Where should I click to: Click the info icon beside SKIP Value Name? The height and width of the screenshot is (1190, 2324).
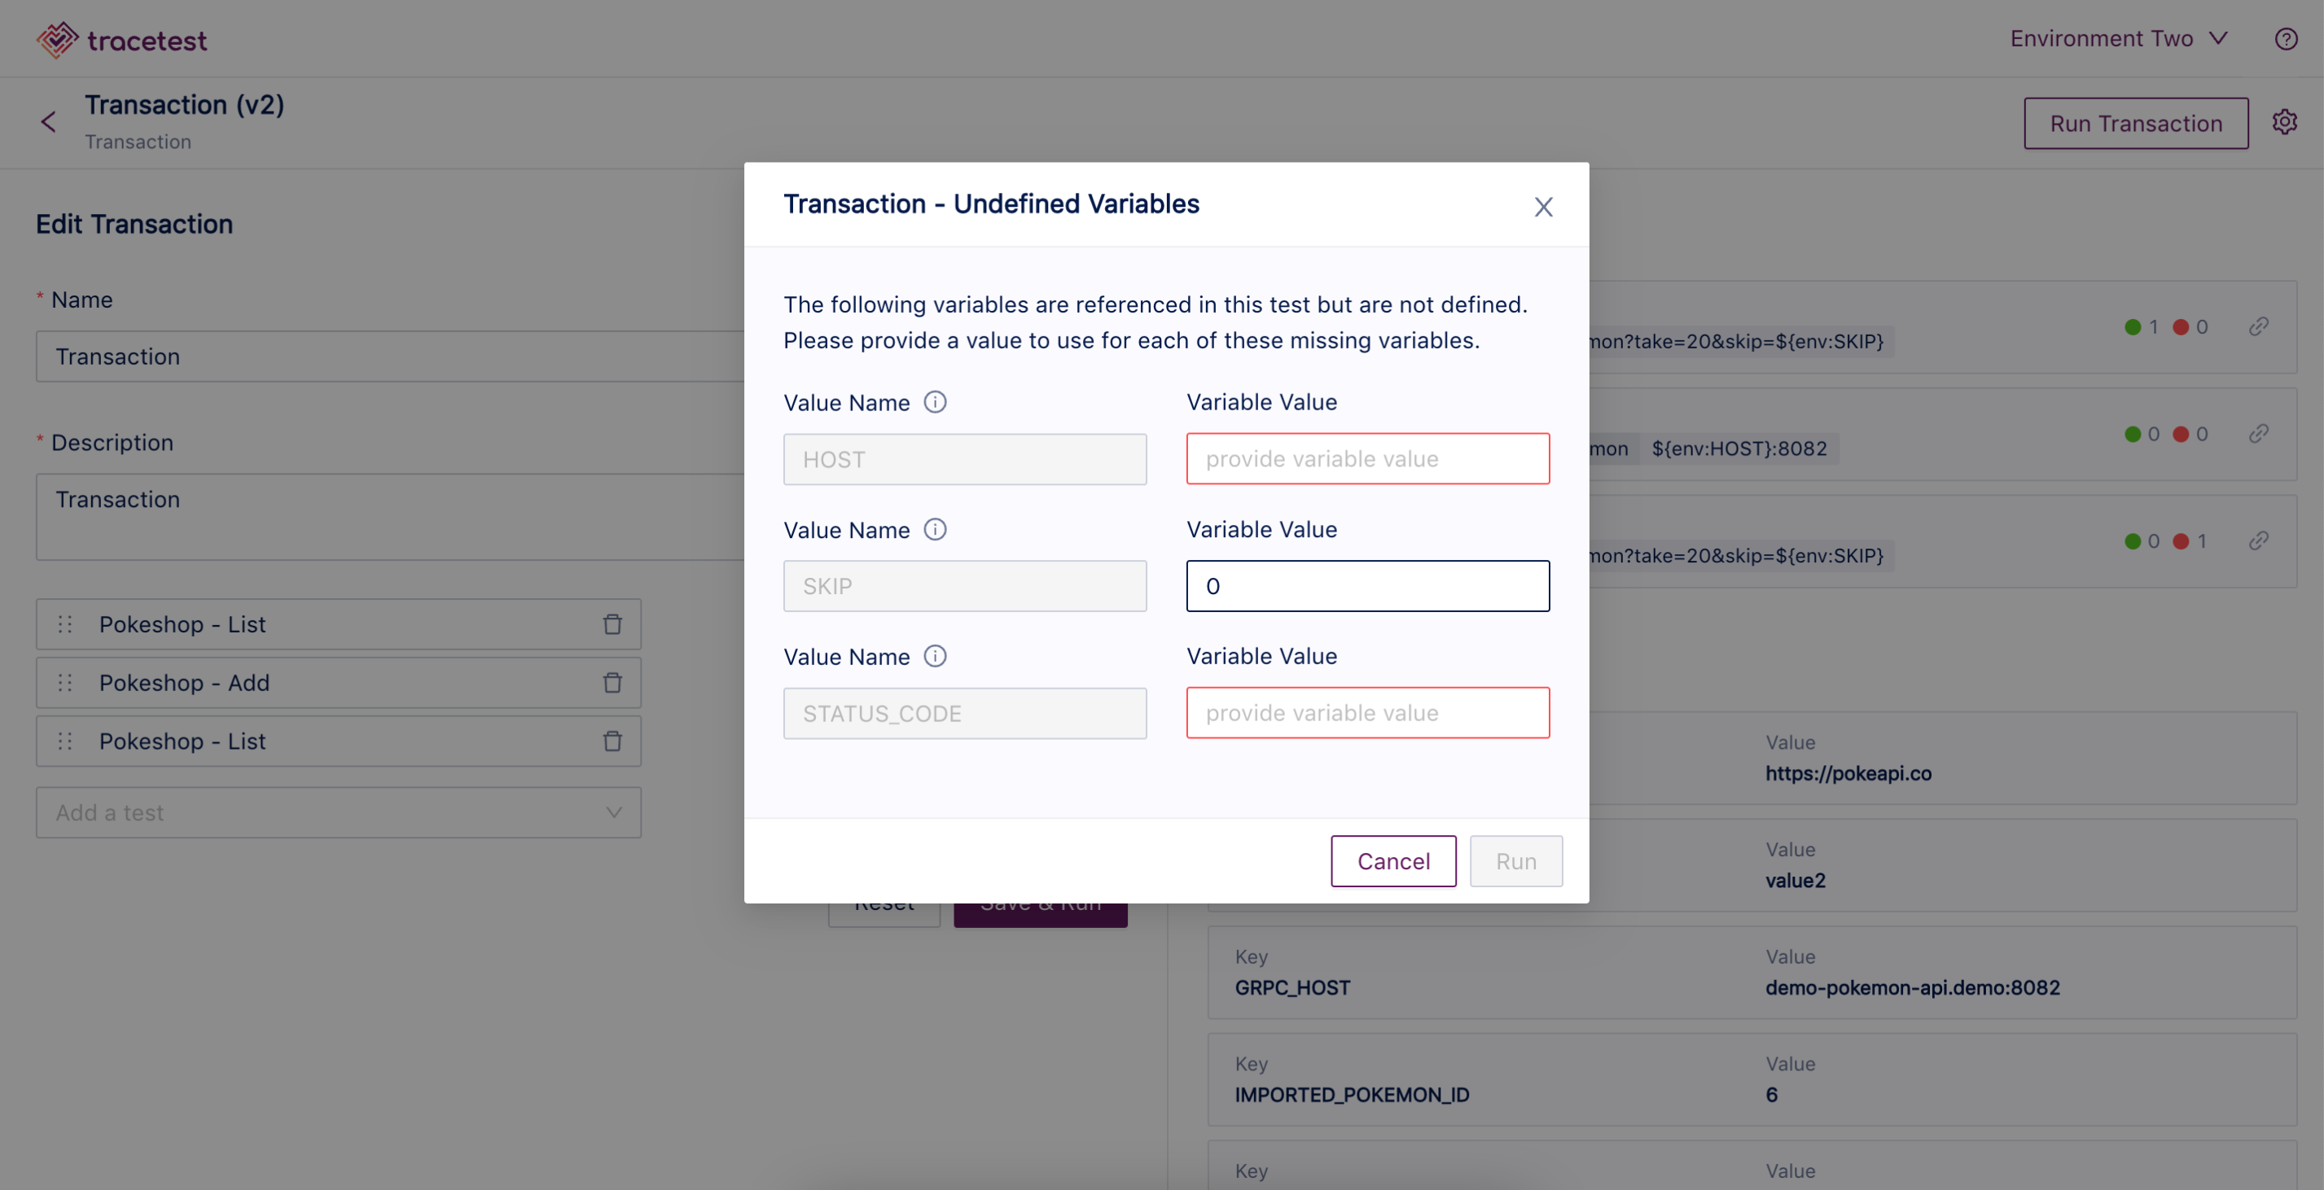936,529
